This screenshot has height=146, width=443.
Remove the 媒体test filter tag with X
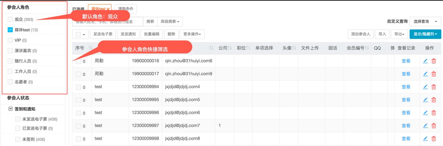pos(108,9)
